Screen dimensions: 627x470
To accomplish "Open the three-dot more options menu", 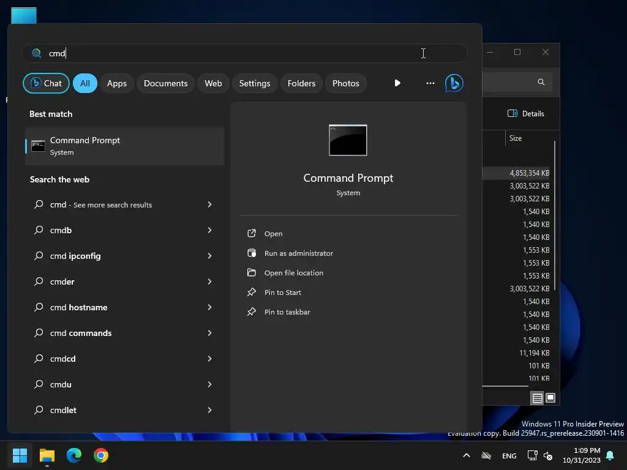I will [x=430, y=83].
